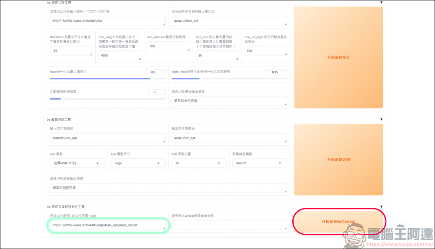Viewport: 435px width, 249px height.
Task: Click the min_length field with value 4000
Action: tap(120, 56)
